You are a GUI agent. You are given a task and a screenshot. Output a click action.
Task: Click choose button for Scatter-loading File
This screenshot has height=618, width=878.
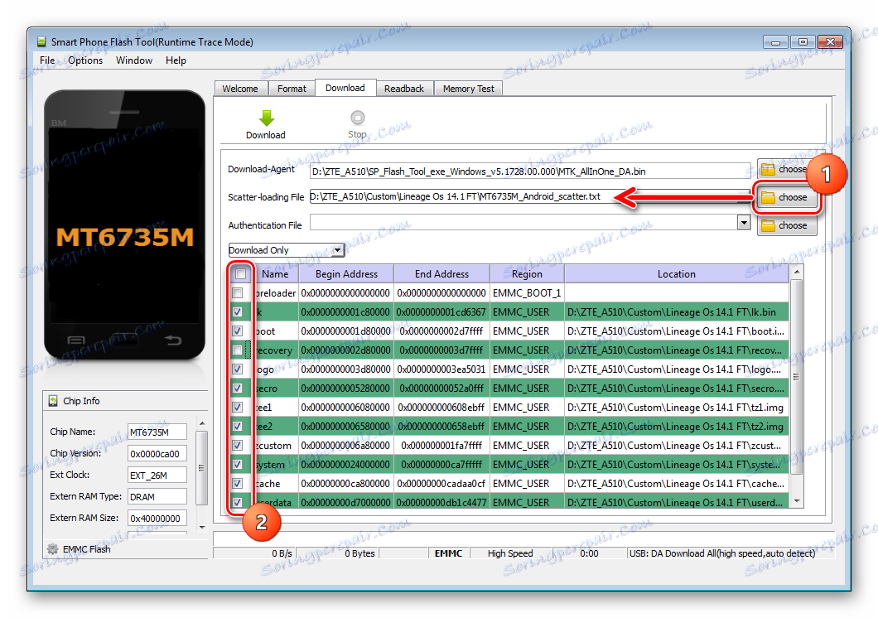786,198
